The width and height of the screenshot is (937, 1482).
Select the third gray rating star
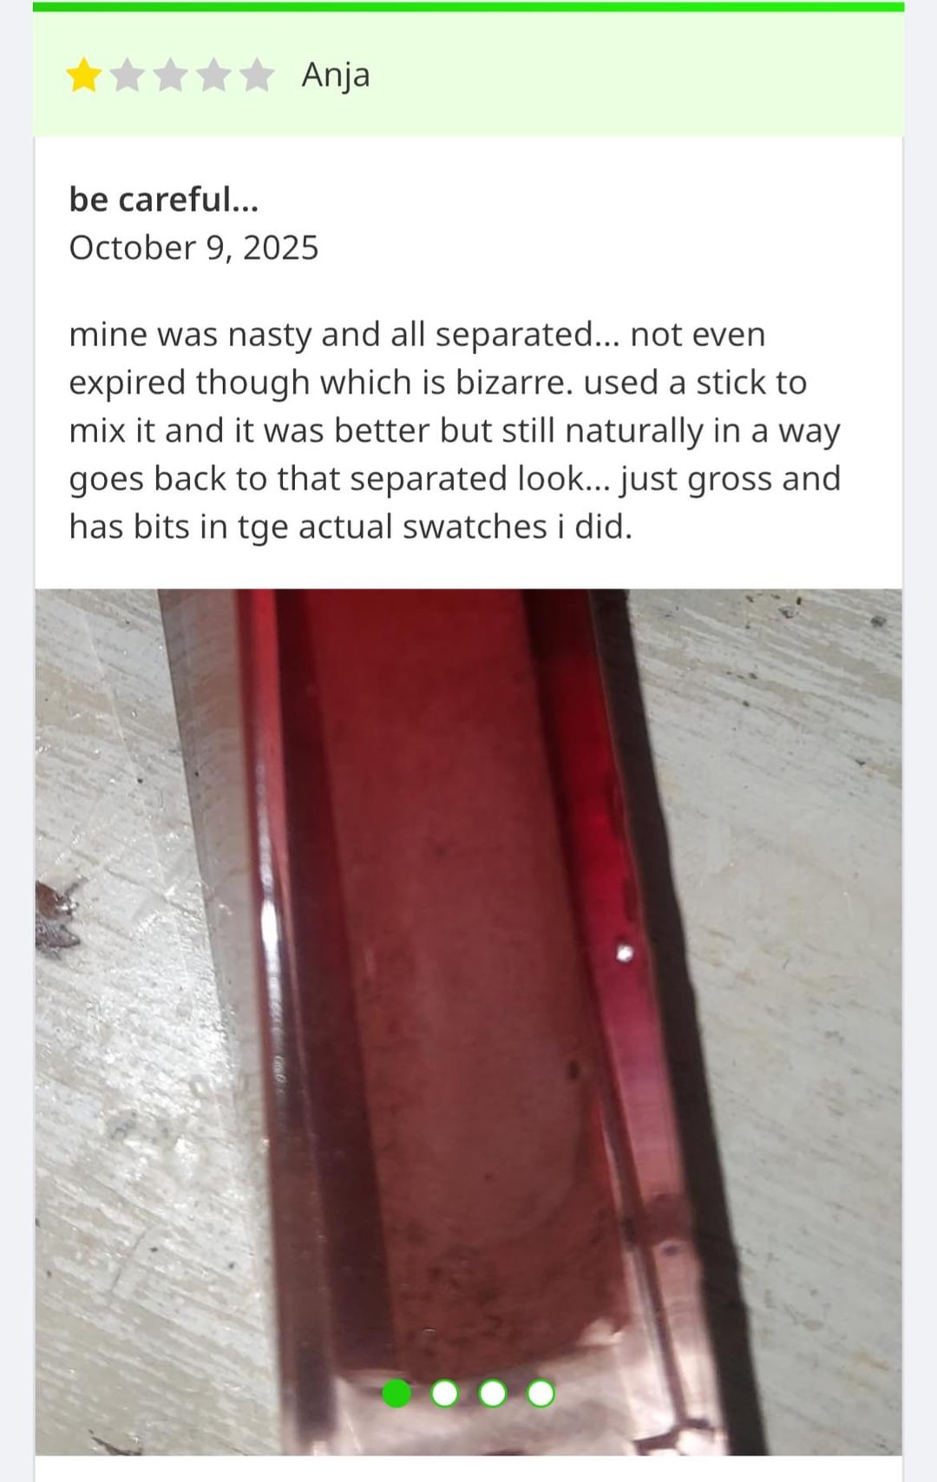(x=171, y=75)
